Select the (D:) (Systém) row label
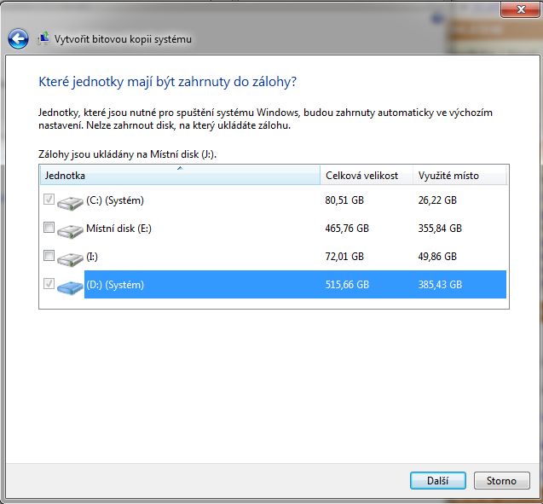 115,285
